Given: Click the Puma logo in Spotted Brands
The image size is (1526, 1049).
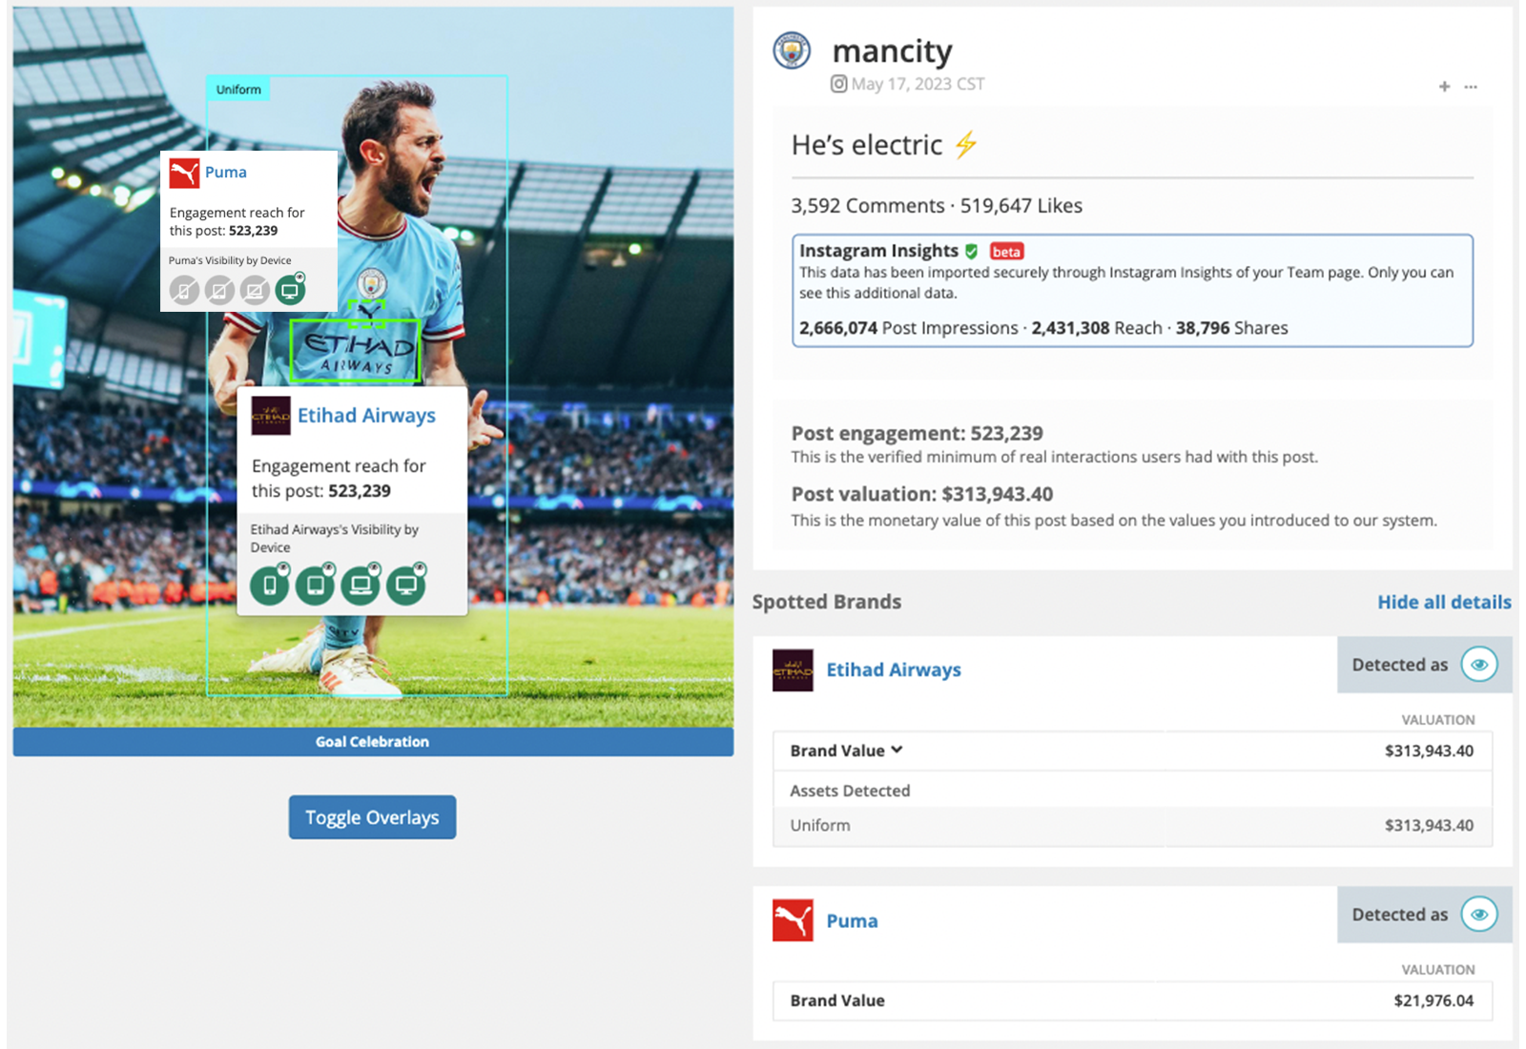Looking at the screenshot, I should [x=793, y=920].
